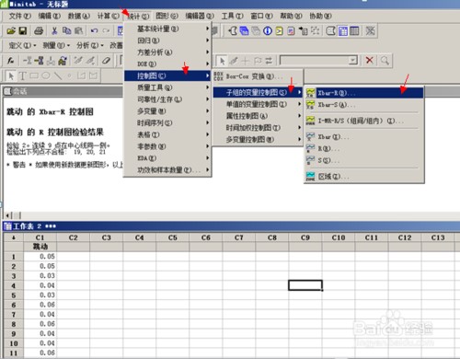Image resolution: width=460 pixels, height=359 pixels.
Task: Select the Text T drawing tool
Action: click(22, 75)
